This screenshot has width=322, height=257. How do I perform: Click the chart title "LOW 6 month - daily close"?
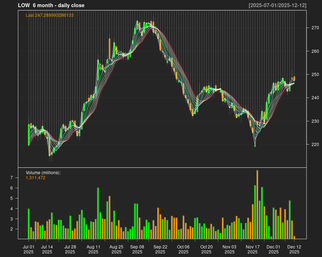click(x=51, y=5)
